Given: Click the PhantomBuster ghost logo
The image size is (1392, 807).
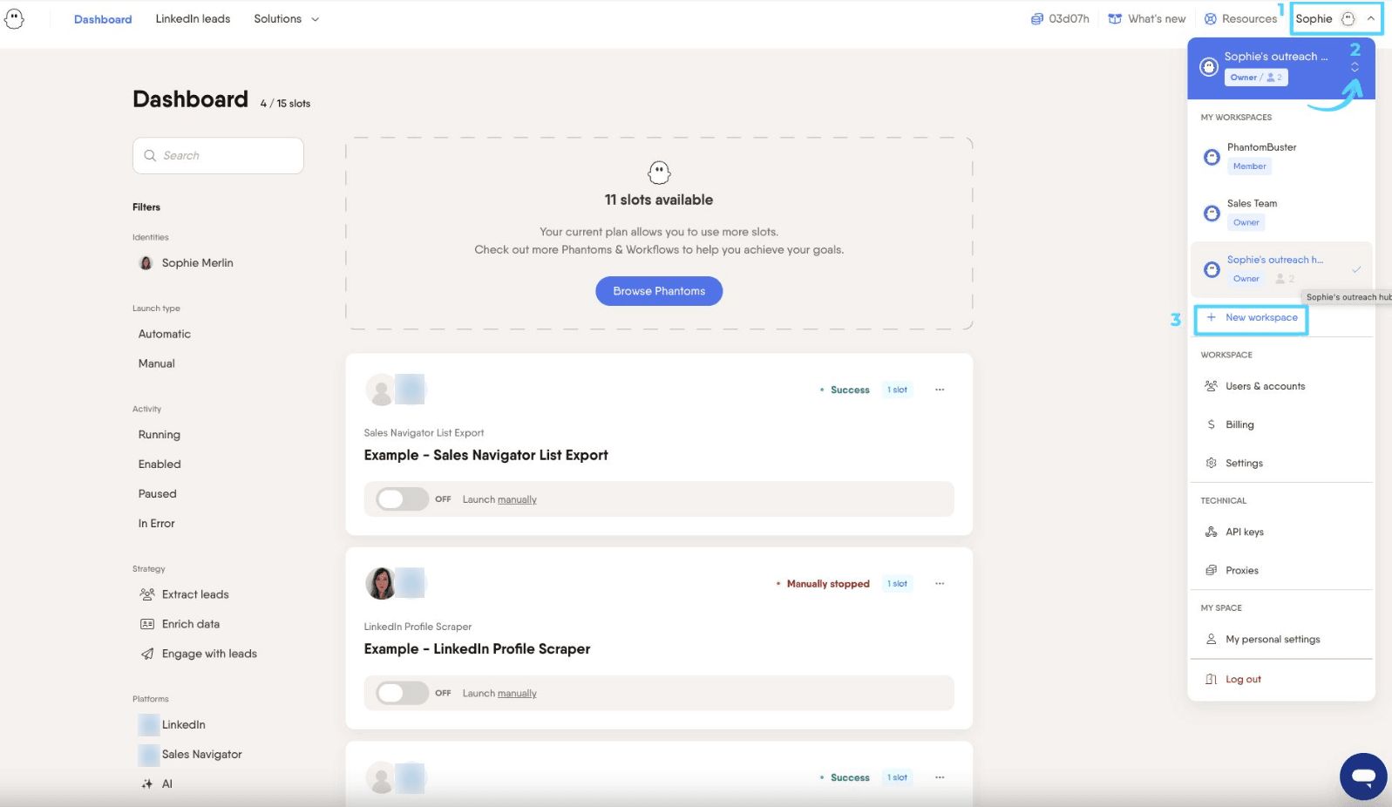Looking at the screenshot, I should coord(14,18).
